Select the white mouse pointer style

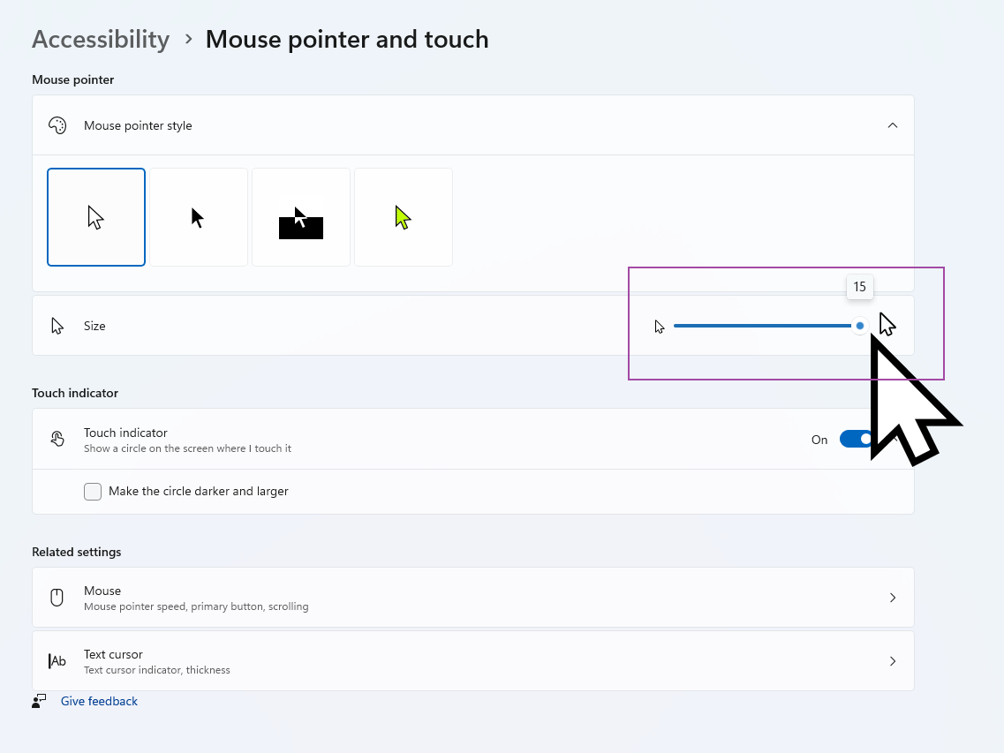tap(96, 217)
